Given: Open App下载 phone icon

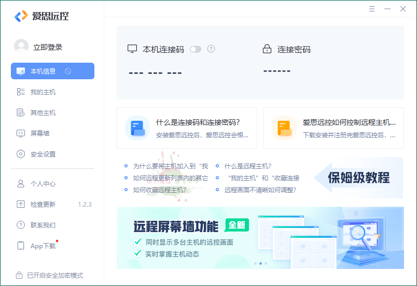Looking at the screenshot, I should pos(21,246).
